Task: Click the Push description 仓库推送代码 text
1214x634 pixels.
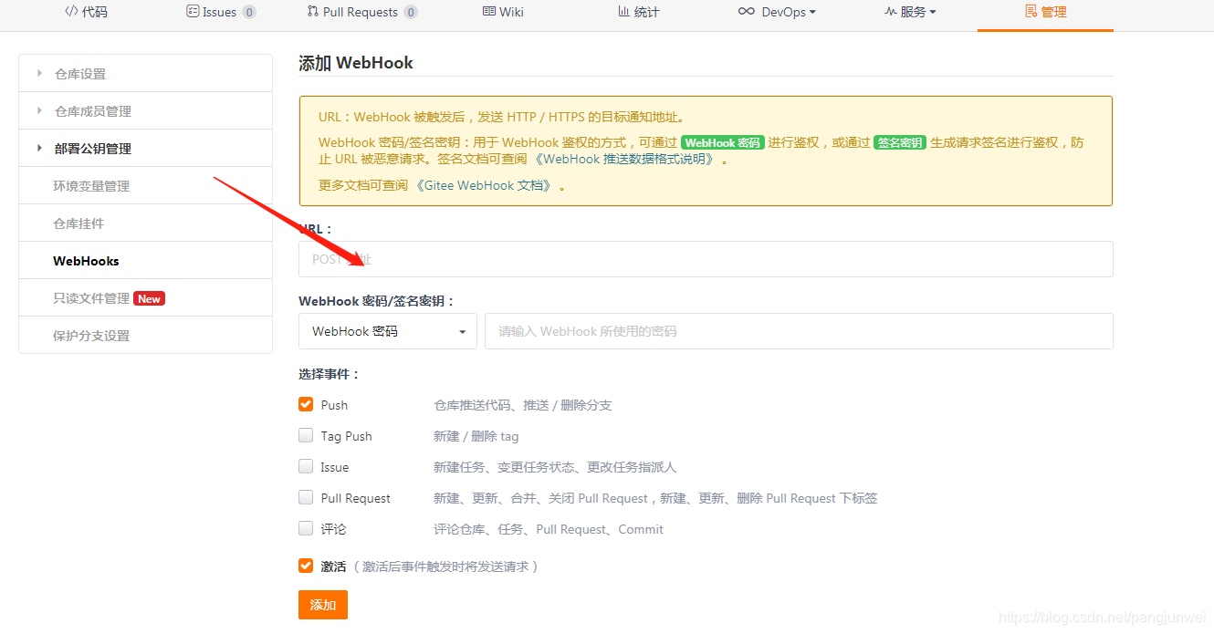Action: pos(523,405)
